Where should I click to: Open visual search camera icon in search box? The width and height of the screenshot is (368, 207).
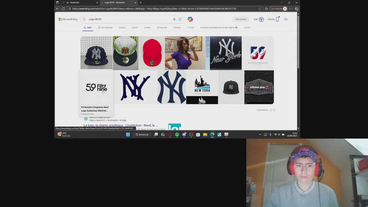180,19
